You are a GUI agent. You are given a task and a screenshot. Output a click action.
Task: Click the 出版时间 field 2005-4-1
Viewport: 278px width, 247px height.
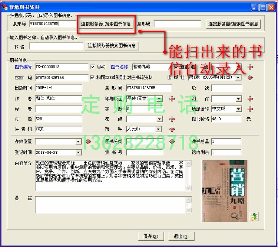[59, 88]
